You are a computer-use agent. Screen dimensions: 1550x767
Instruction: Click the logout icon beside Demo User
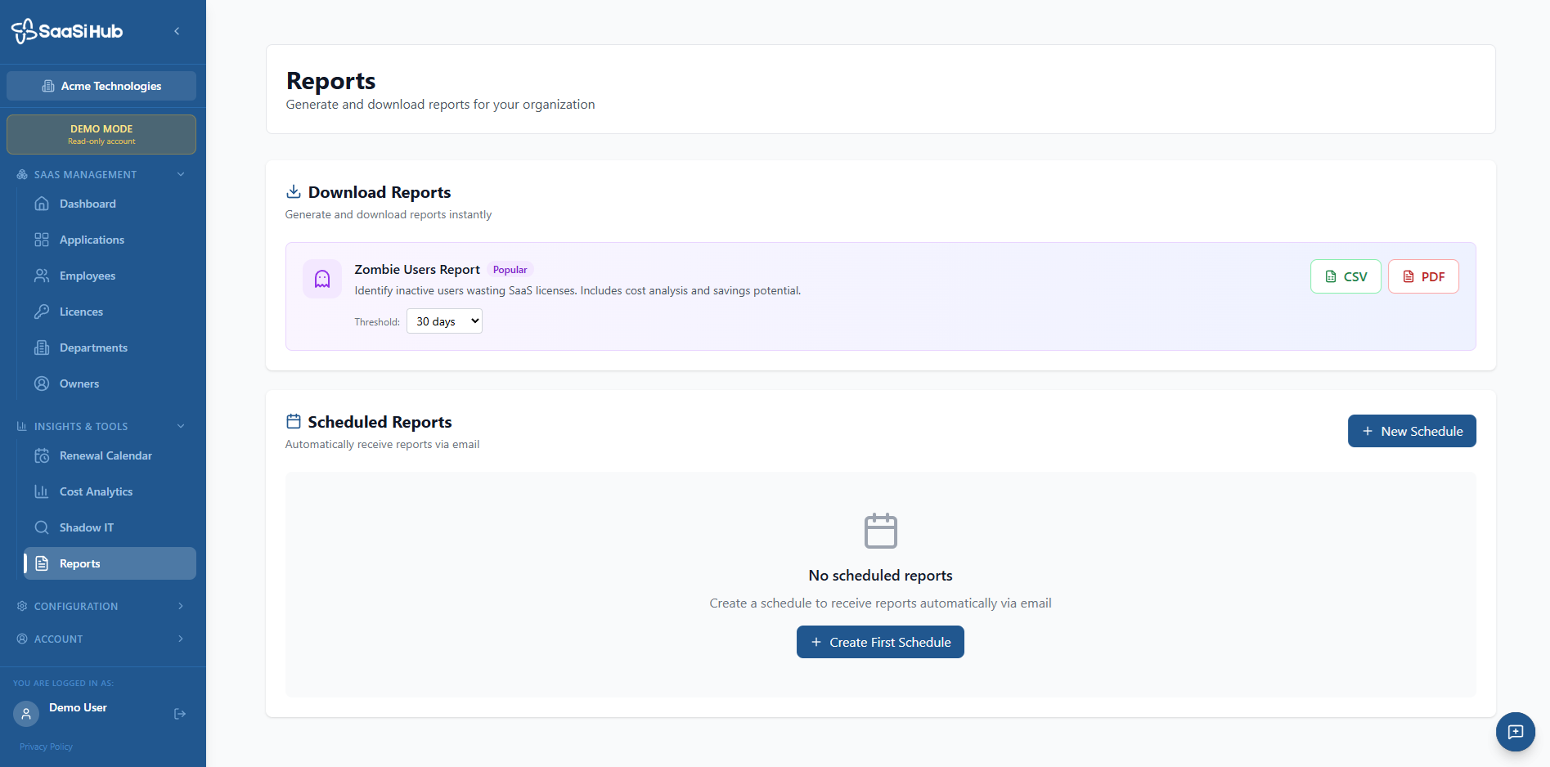180,714
